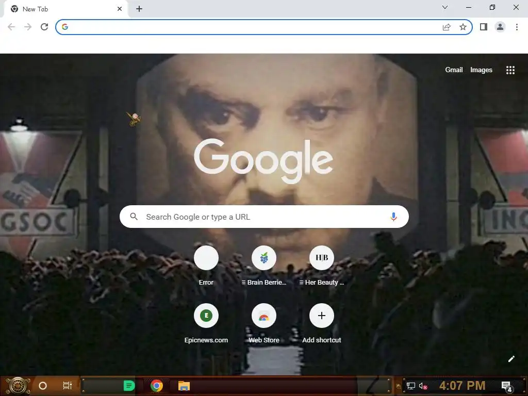The width and height of the screenshot is (528, 396).
Task: Open Cortana circle on taskbar
Action: click(x=43, y=386)
